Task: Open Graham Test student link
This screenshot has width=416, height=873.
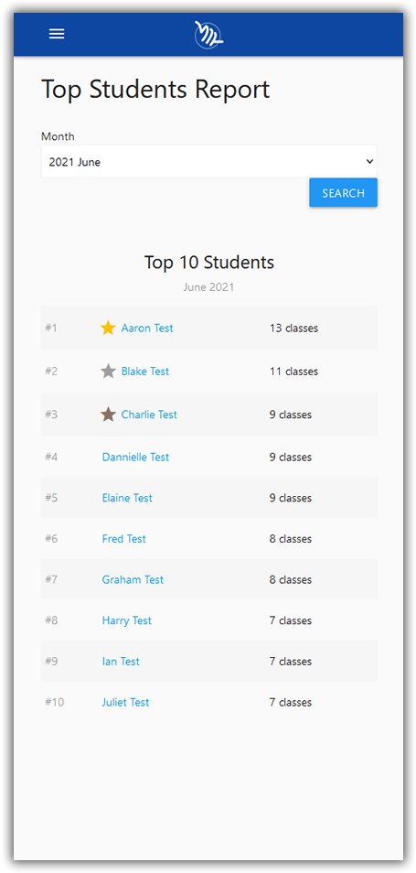Action: [133, 579]
